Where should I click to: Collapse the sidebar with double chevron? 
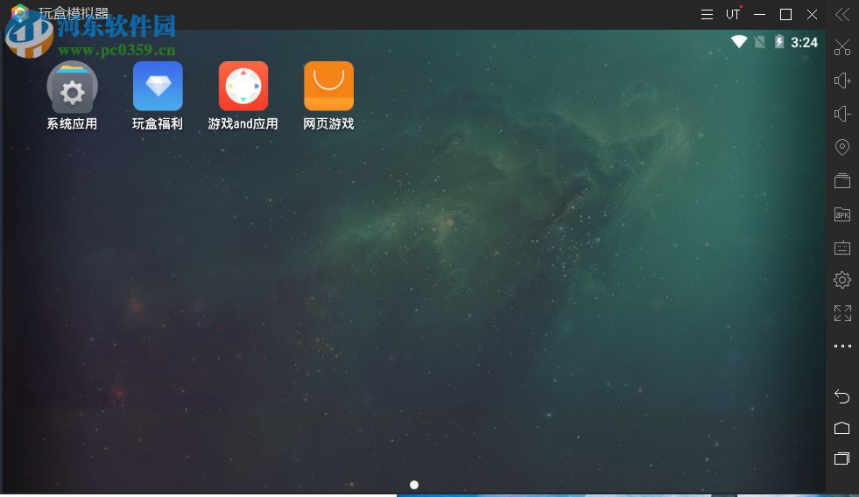pos(842,14)
